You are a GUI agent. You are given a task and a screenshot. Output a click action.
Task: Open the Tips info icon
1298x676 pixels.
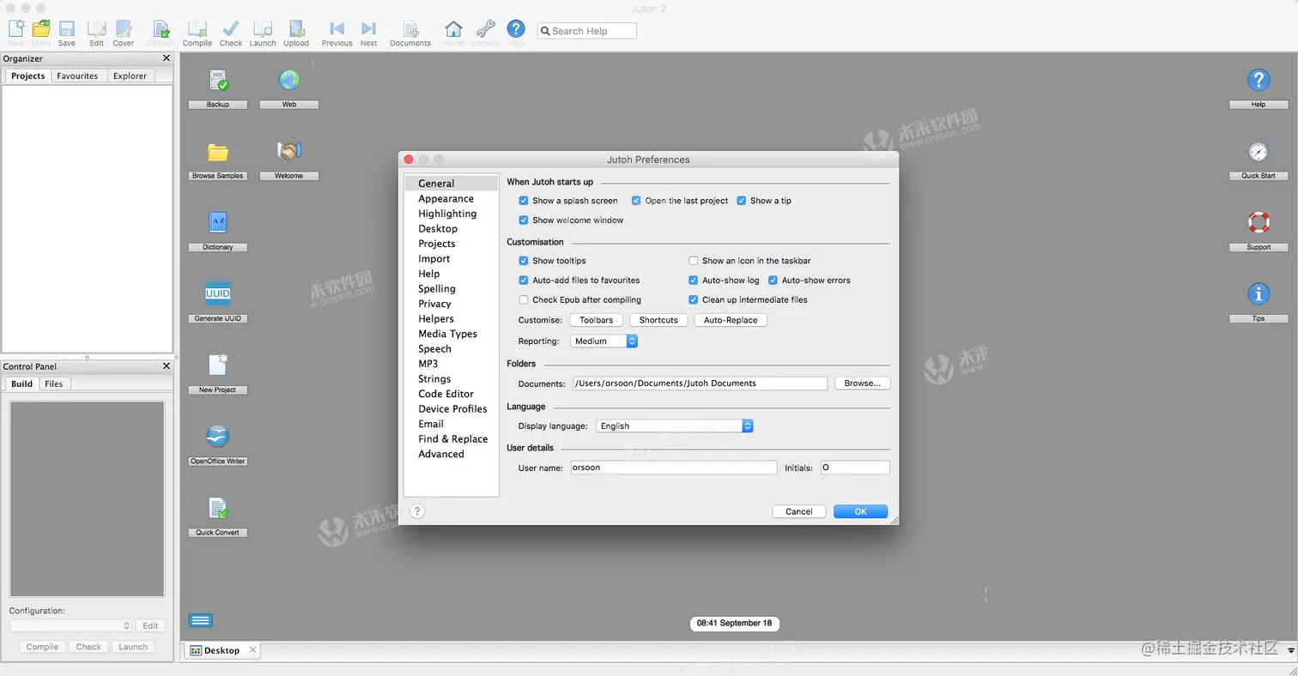click(1259, 294)
